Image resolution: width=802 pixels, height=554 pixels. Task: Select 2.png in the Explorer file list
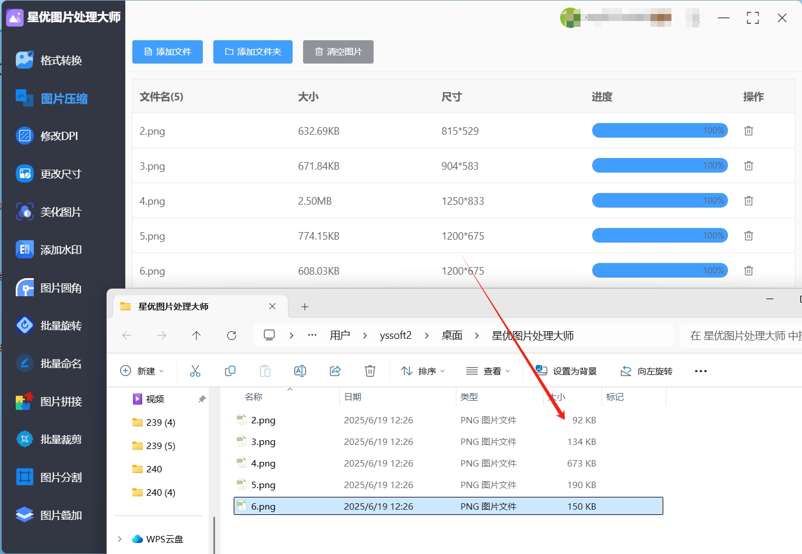(448, 420)
